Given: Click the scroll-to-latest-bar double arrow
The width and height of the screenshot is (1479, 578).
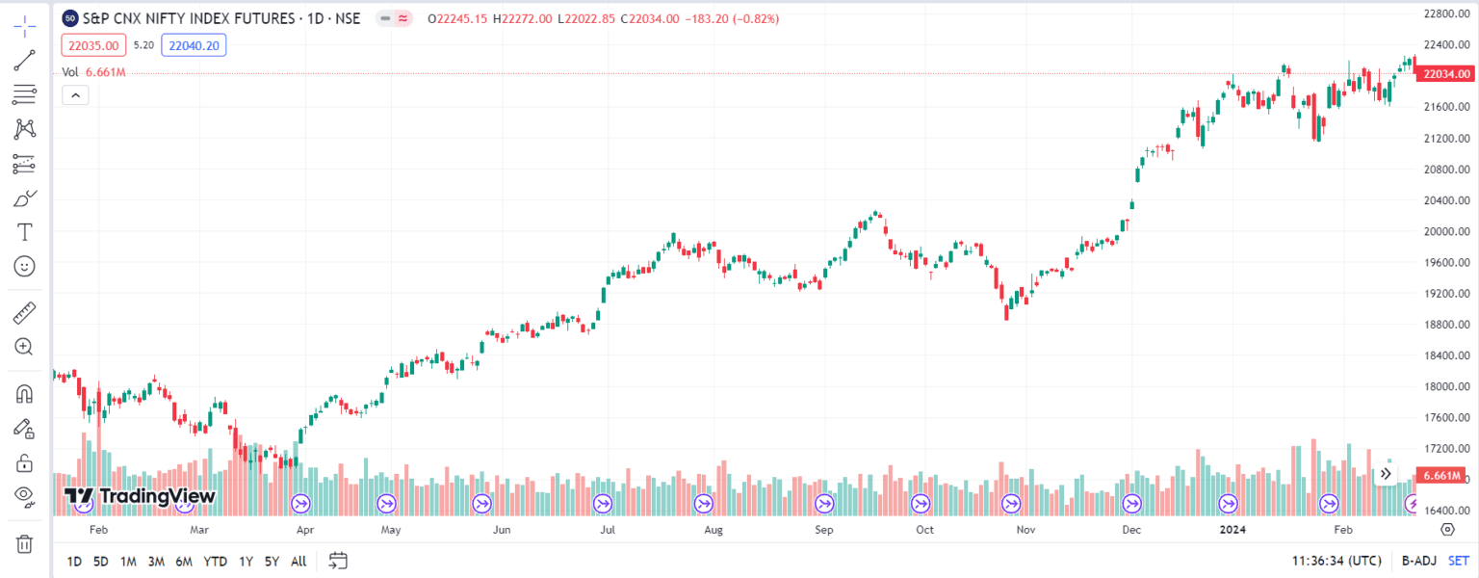Looking at the screenshot, I should (x=1385, y=472).
